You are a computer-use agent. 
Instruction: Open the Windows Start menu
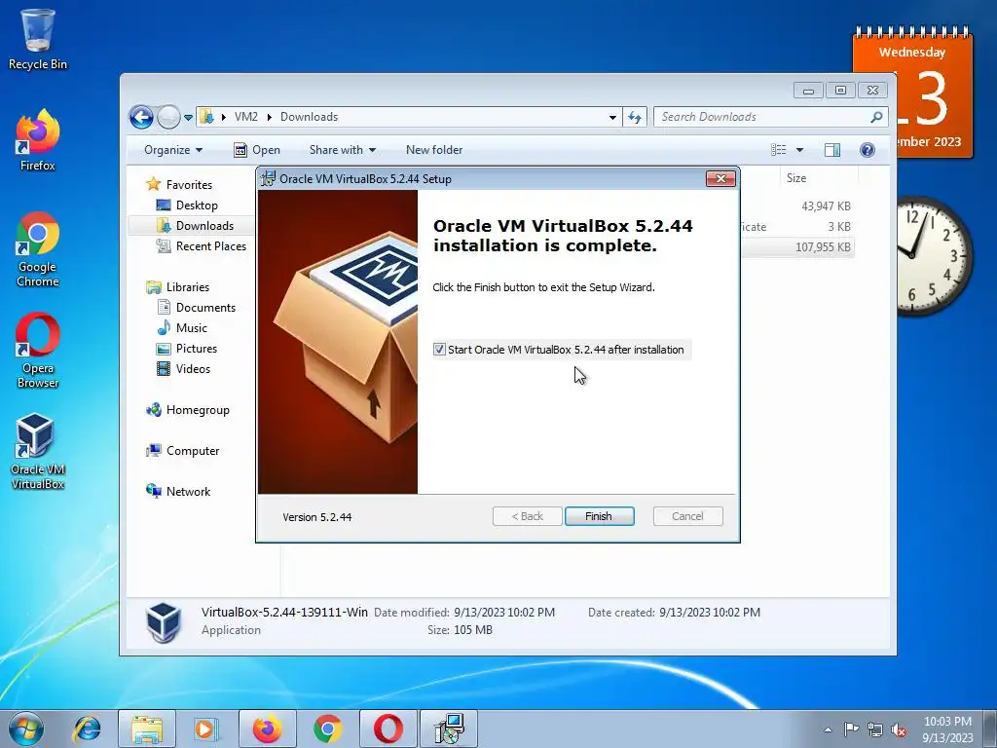pos(26,729)
